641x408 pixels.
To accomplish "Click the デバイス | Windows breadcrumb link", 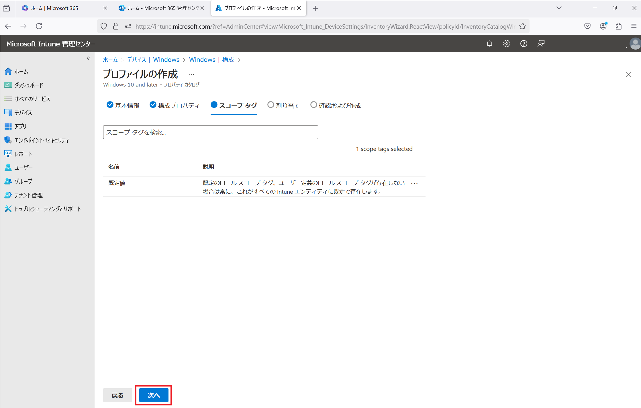I will [153, 60].
